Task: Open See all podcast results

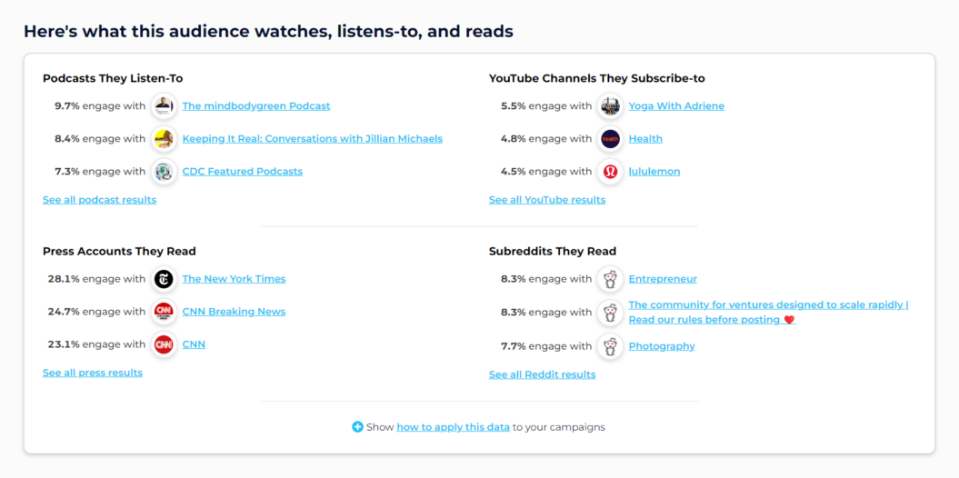Action: [100, 200]
